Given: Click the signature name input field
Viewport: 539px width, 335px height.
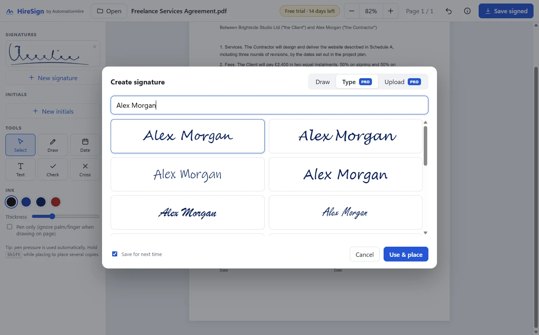Looking at the screenshot, I should coord(269,105).
